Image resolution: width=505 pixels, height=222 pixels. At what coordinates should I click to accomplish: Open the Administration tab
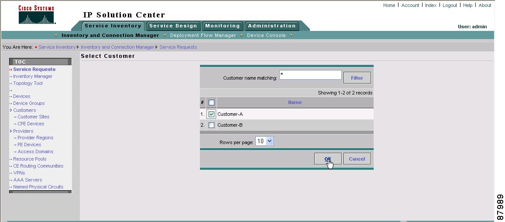[272, 26]
